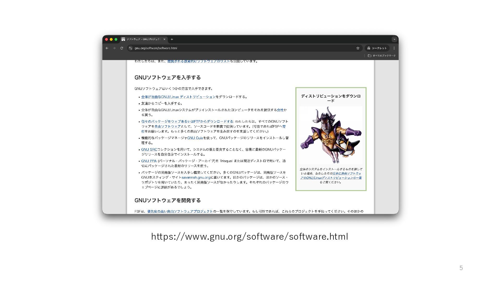This screenshot has height=281, width=501.
Task: Open a new tab with plus icon
Action: [172, 39]
